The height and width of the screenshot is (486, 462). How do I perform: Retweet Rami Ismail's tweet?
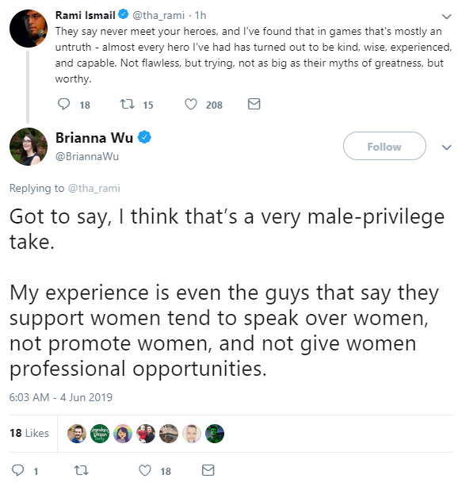point(127,104)
